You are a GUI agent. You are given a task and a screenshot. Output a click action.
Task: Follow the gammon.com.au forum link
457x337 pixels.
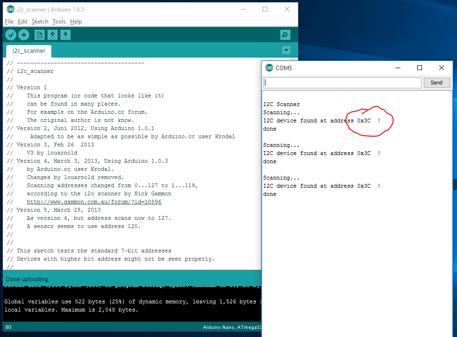[x=94, y=202]
